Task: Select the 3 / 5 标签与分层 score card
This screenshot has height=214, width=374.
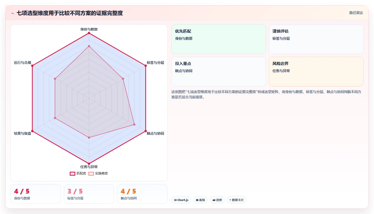Action: 89,194
